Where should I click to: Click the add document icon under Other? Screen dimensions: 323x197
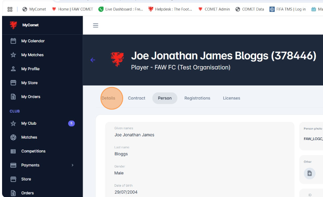click(x=309, y=173)
